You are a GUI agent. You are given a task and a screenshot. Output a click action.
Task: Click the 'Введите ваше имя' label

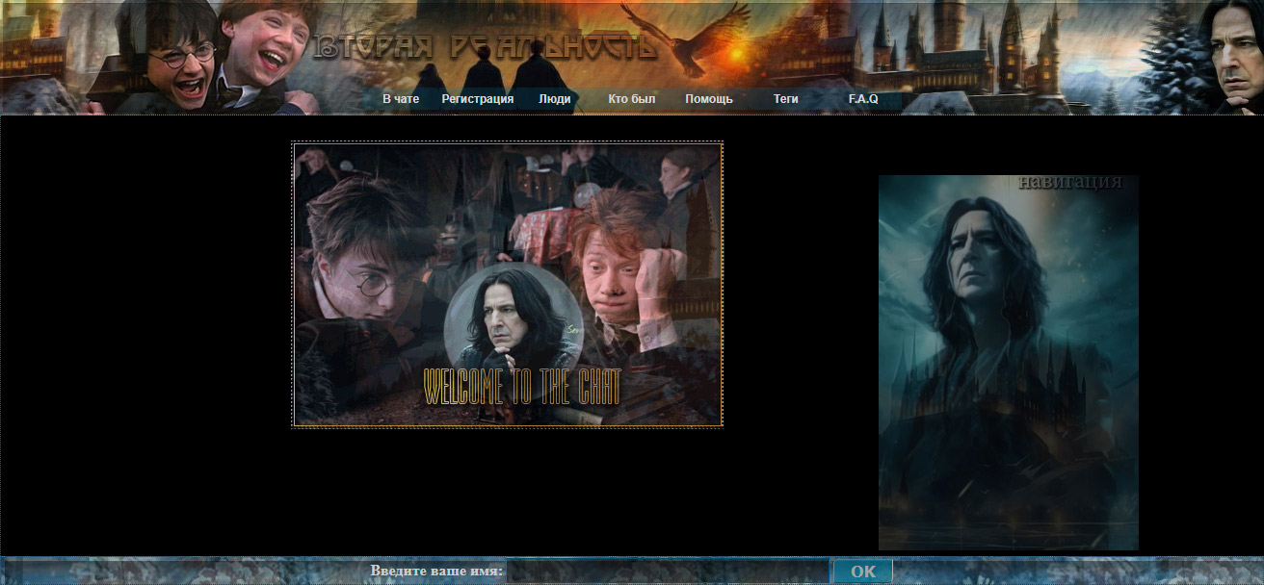pos(436,572)
